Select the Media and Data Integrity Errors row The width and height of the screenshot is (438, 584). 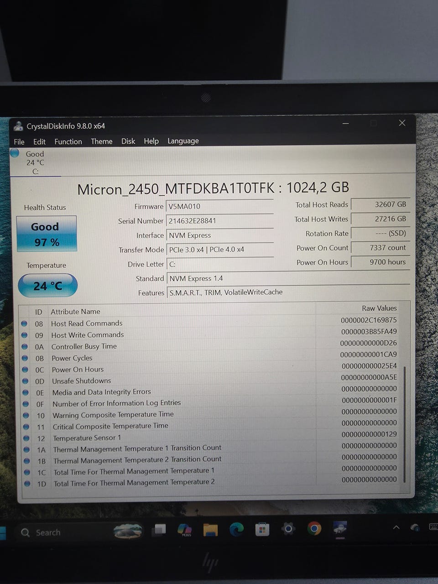[x=209, y=391]
